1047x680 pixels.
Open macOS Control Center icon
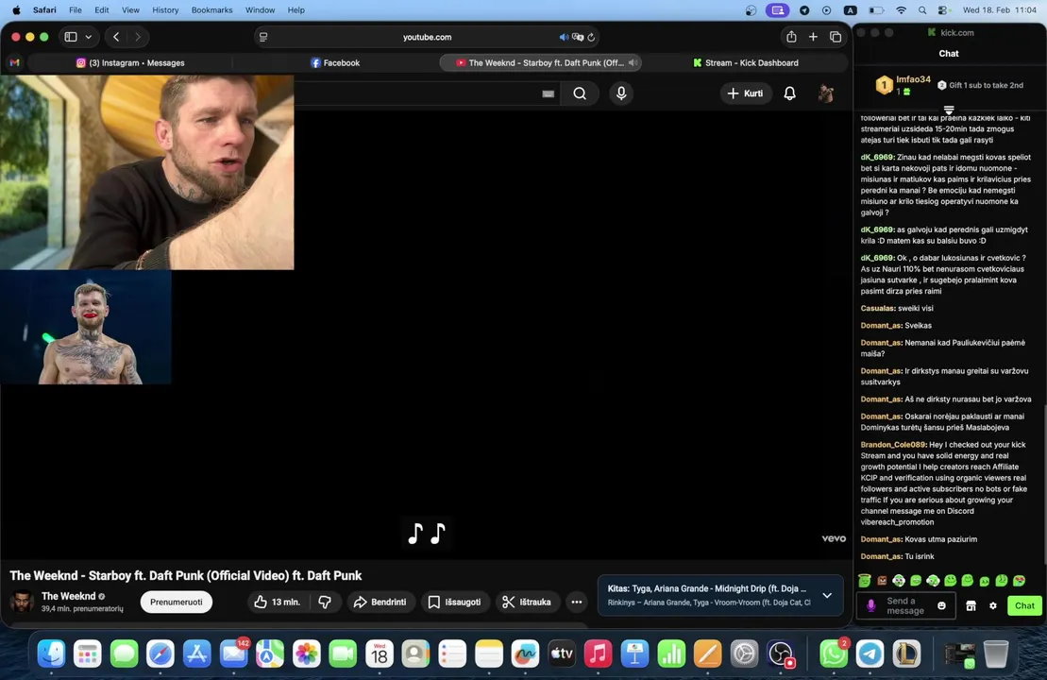click(943, 10)
